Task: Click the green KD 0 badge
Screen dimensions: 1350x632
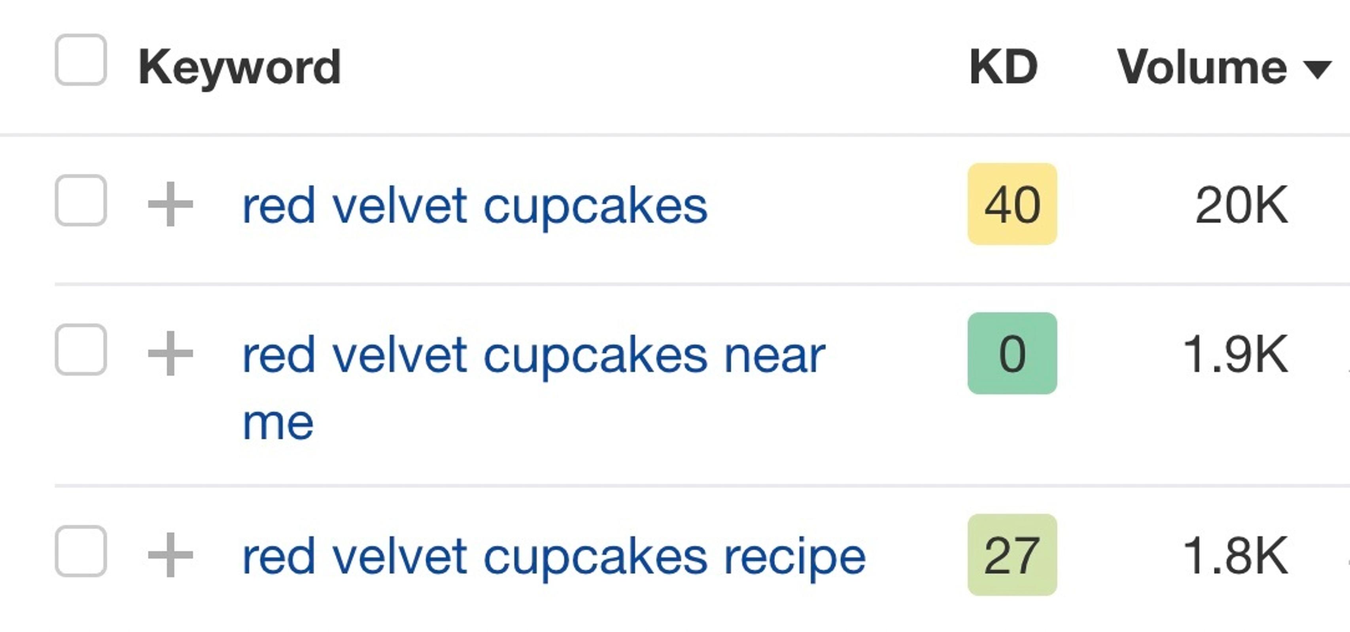Action: tap(1012, 354)
